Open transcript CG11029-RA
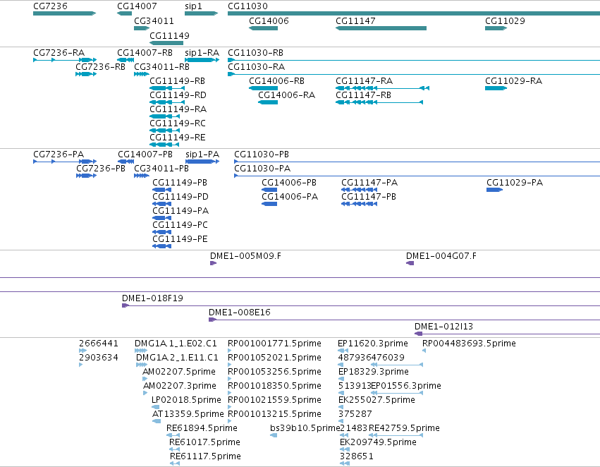This screenshot has width=600, height=467. (513, 81)
